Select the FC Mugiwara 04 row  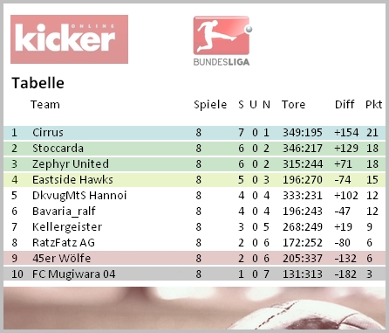[194, 274]
